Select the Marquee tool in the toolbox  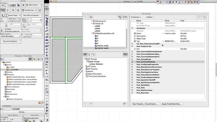tap(47, 13)
